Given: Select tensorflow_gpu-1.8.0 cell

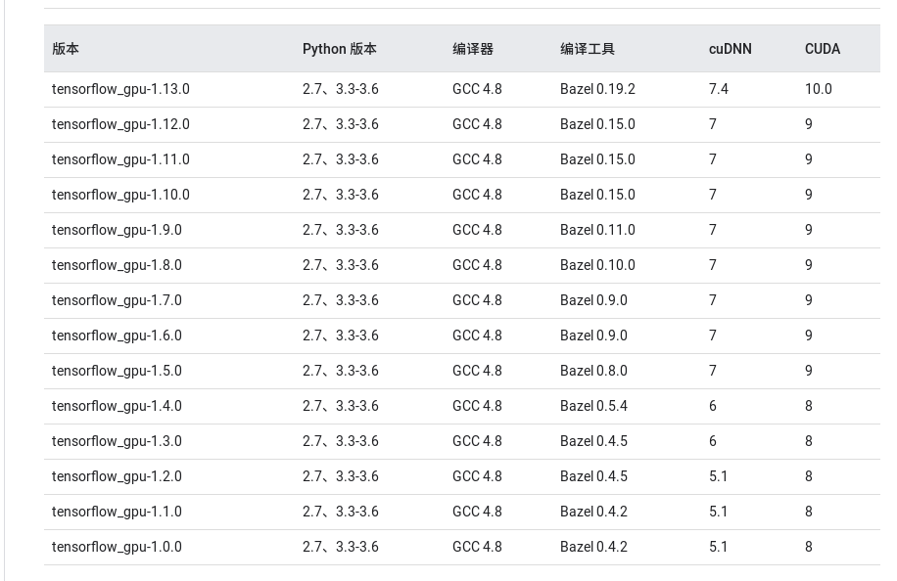Looking at the screenshot, I should point(117,266).
